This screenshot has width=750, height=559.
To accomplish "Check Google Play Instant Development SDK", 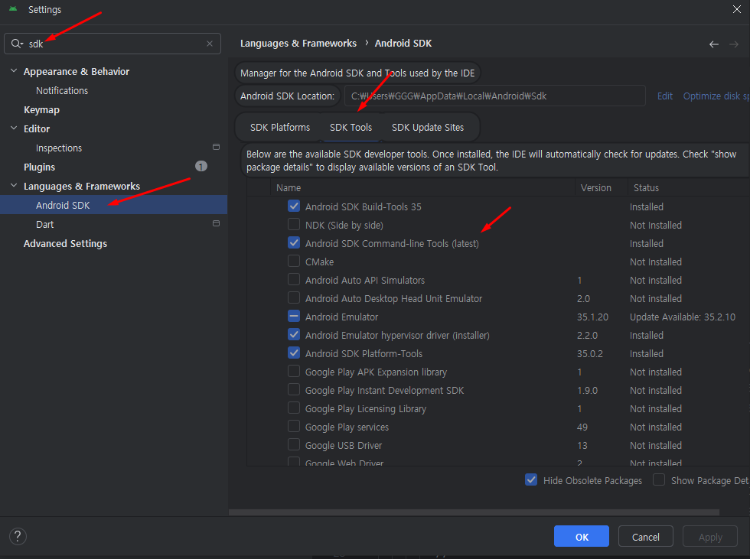I will [294, 389].
